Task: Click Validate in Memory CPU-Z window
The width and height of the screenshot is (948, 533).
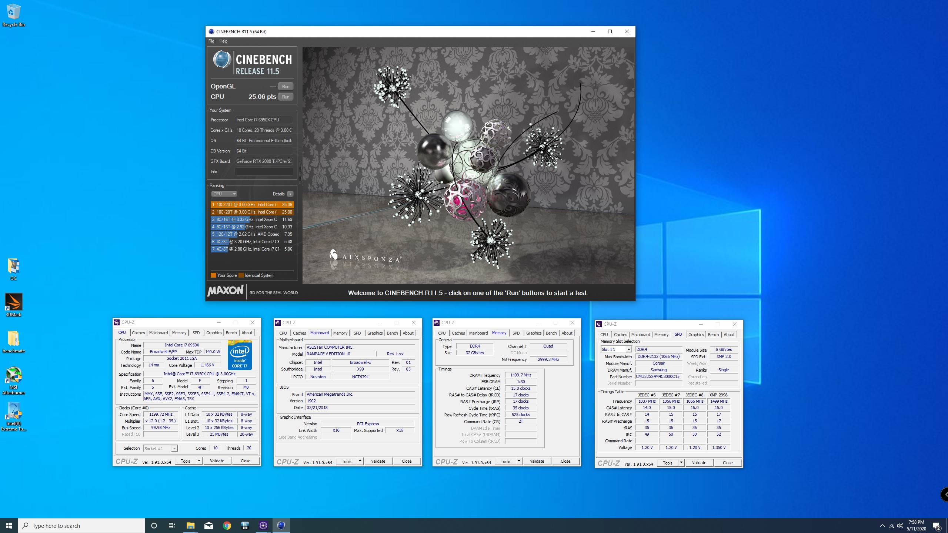Action: tap(537, 461)
